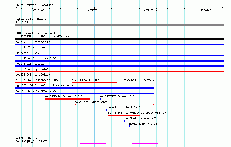The height and width of the screenshot is (147, 231).
Task: Select the blue dgv1567n166 variant bar
Action: coord(85,88)
